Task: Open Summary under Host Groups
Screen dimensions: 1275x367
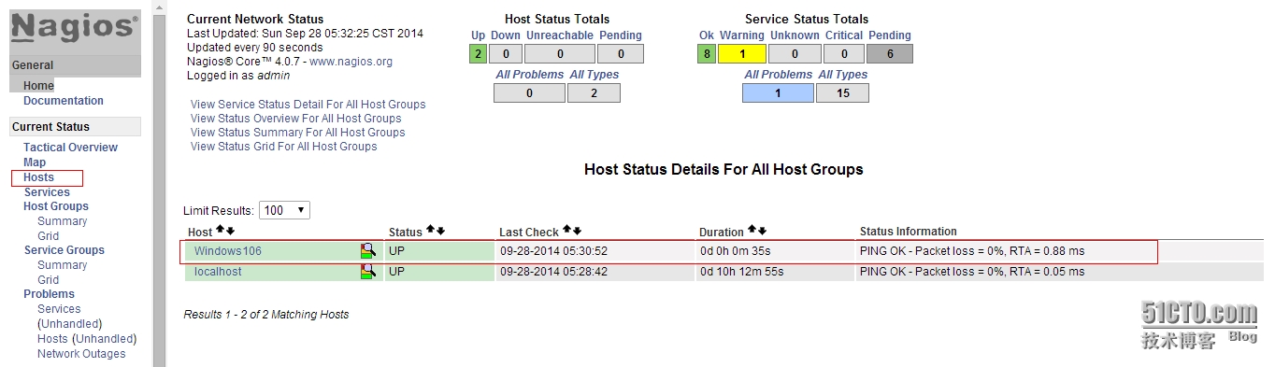Action: (62, 221)
